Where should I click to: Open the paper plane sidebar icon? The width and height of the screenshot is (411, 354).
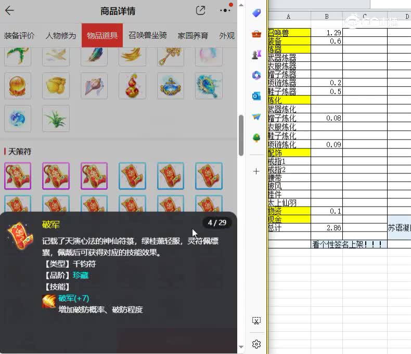(256, 117)
